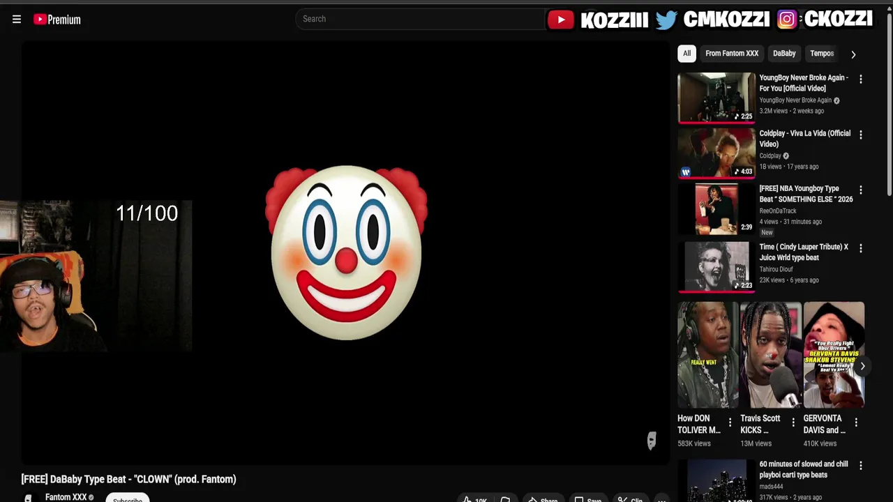Click title "Travis Scott KICKS ..."
This screenshot has width=893, height=502.
click(760, 424)
